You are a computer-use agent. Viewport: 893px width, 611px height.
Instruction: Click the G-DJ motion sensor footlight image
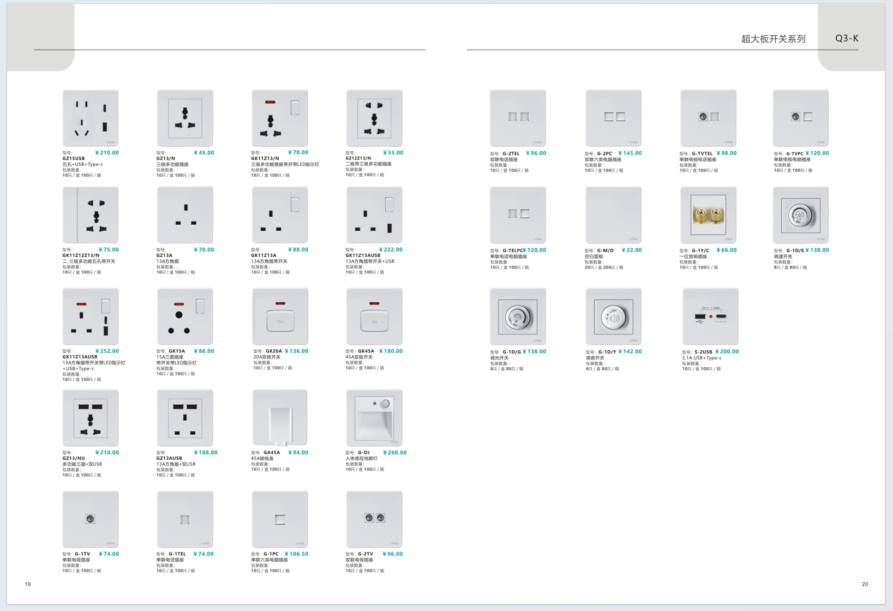374,418
